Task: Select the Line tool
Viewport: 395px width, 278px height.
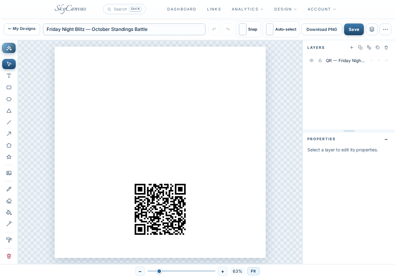Action: [9, 122]
